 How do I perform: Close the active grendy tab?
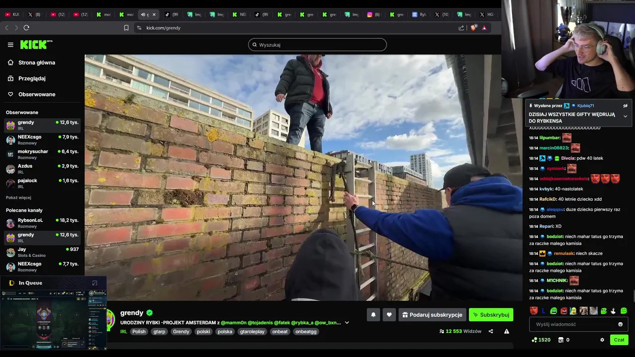154,14
